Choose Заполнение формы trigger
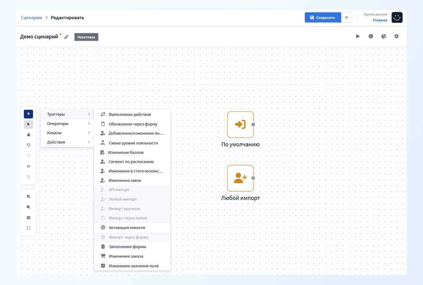This screenshot has width=423, height=285. (132, 247)
